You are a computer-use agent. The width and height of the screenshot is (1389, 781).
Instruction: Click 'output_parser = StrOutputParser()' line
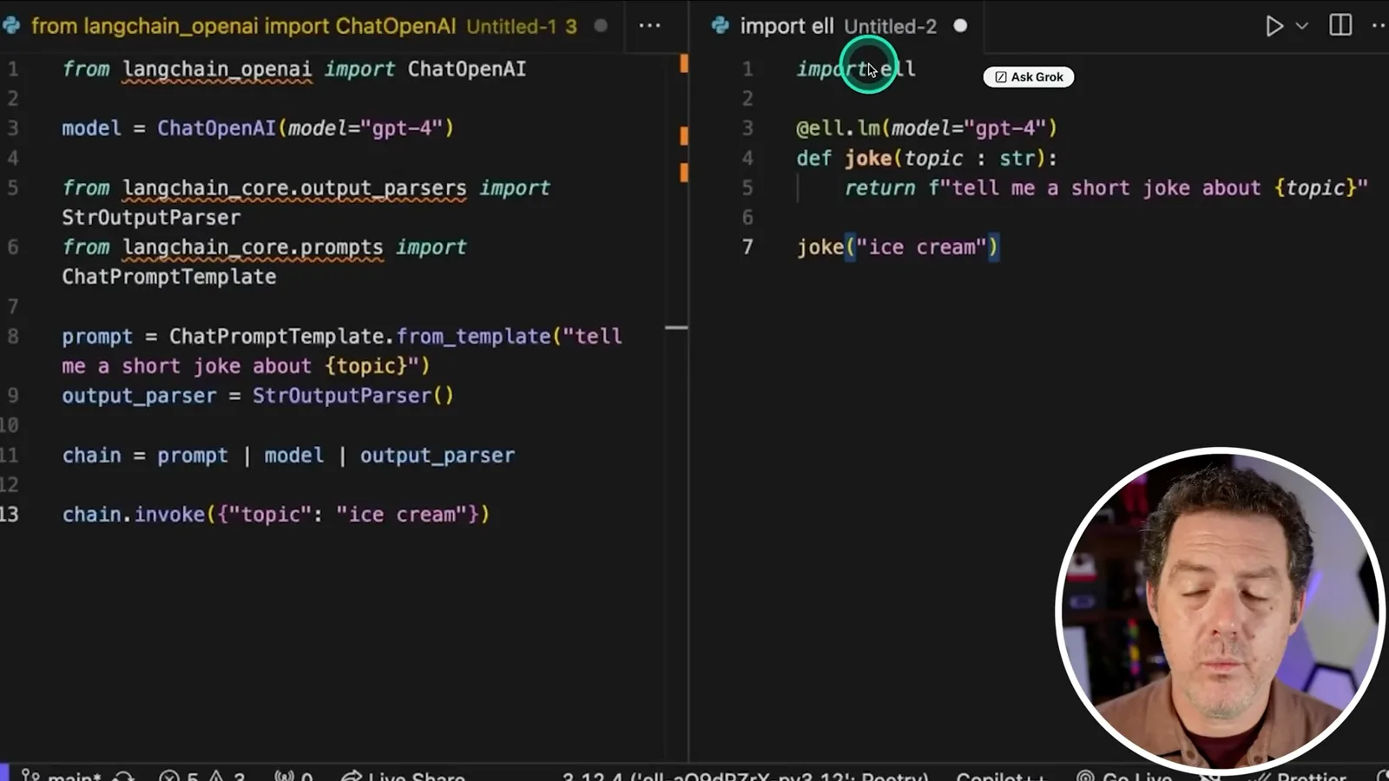pos(258,396)
